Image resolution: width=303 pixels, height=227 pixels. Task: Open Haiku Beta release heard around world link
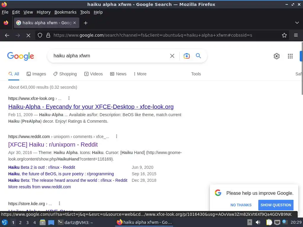(x=68, y=181)
